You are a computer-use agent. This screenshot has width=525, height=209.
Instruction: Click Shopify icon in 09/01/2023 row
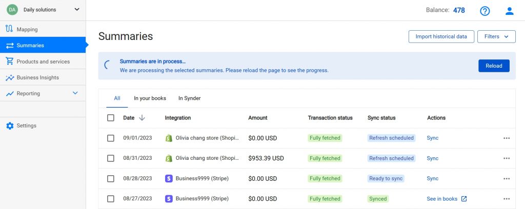169,138
